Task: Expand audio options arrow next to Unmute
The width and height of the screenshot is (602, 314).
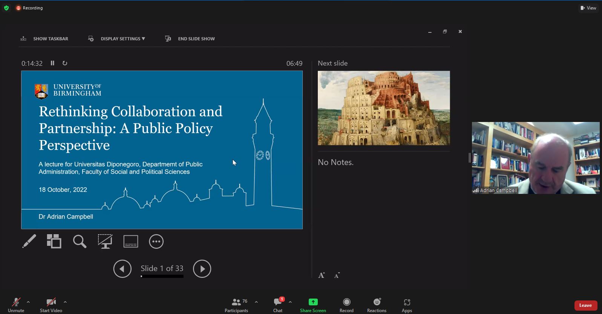Action: click(x=28, y=302)
